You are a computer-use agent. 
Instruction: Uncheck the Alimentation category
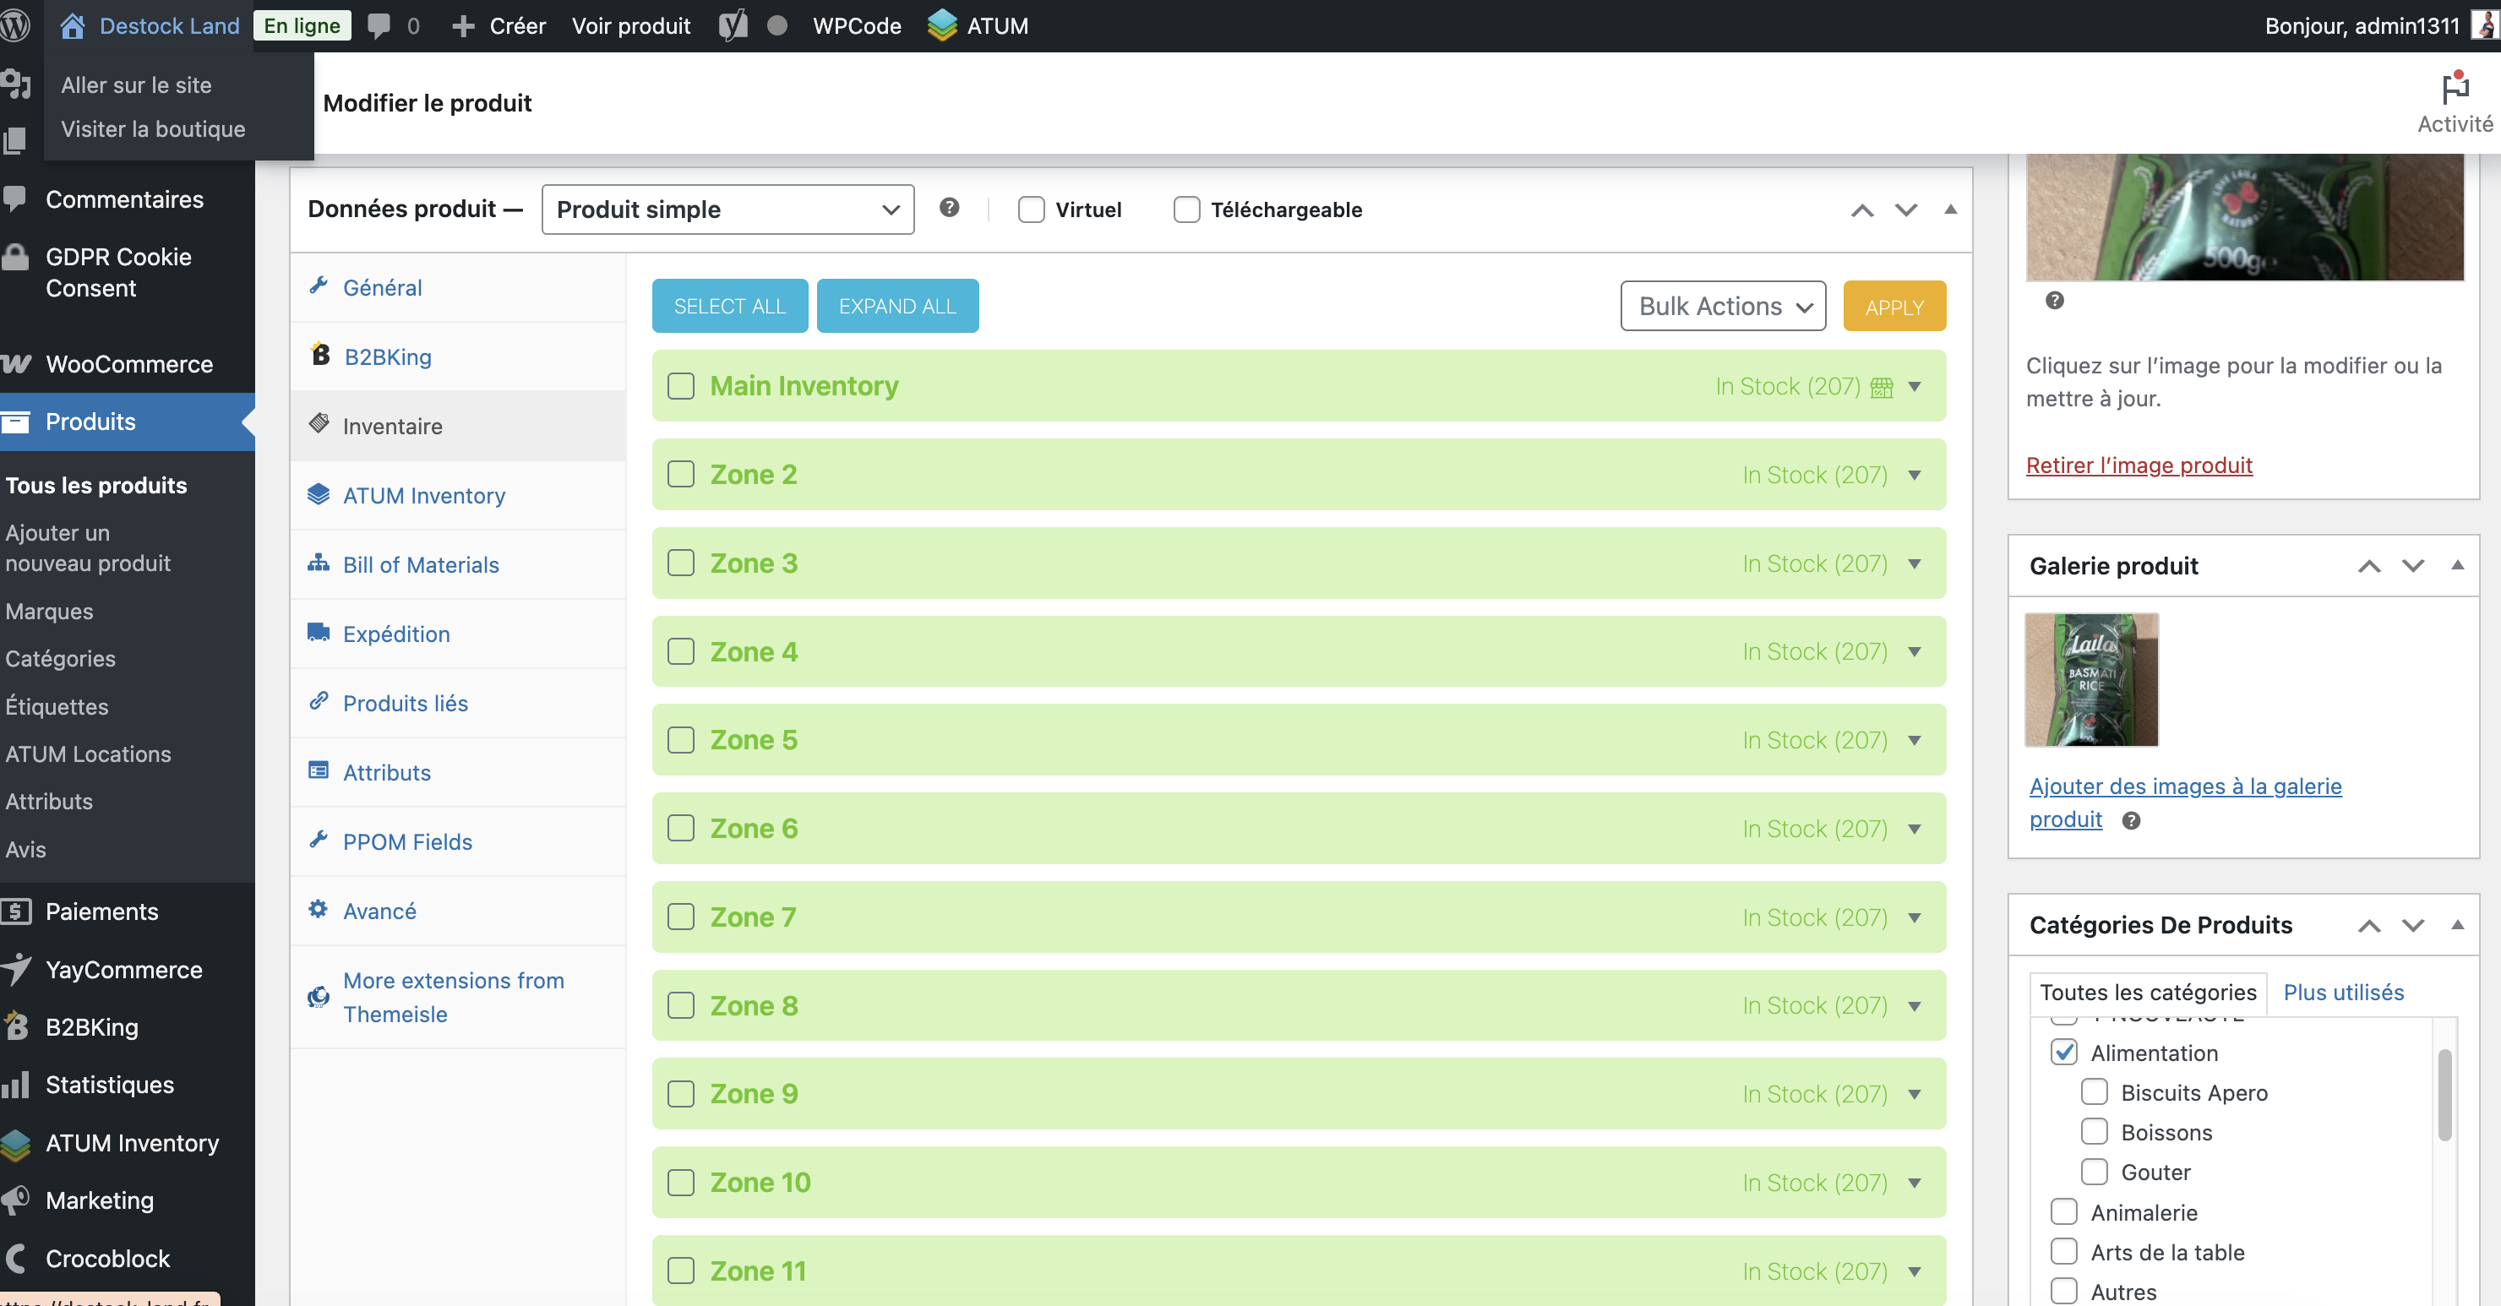[2063, 1053]
